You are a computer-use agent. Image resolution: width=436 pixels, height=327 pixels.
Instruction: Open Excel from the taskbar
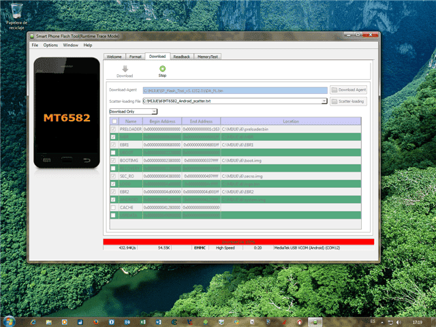tap(142, 322)
